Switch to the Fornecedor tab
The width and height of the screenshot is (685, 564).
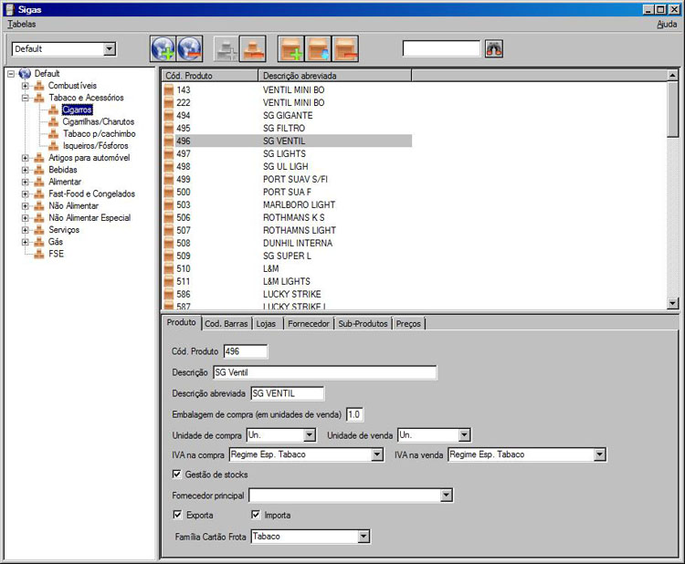[x=309, y=323]
